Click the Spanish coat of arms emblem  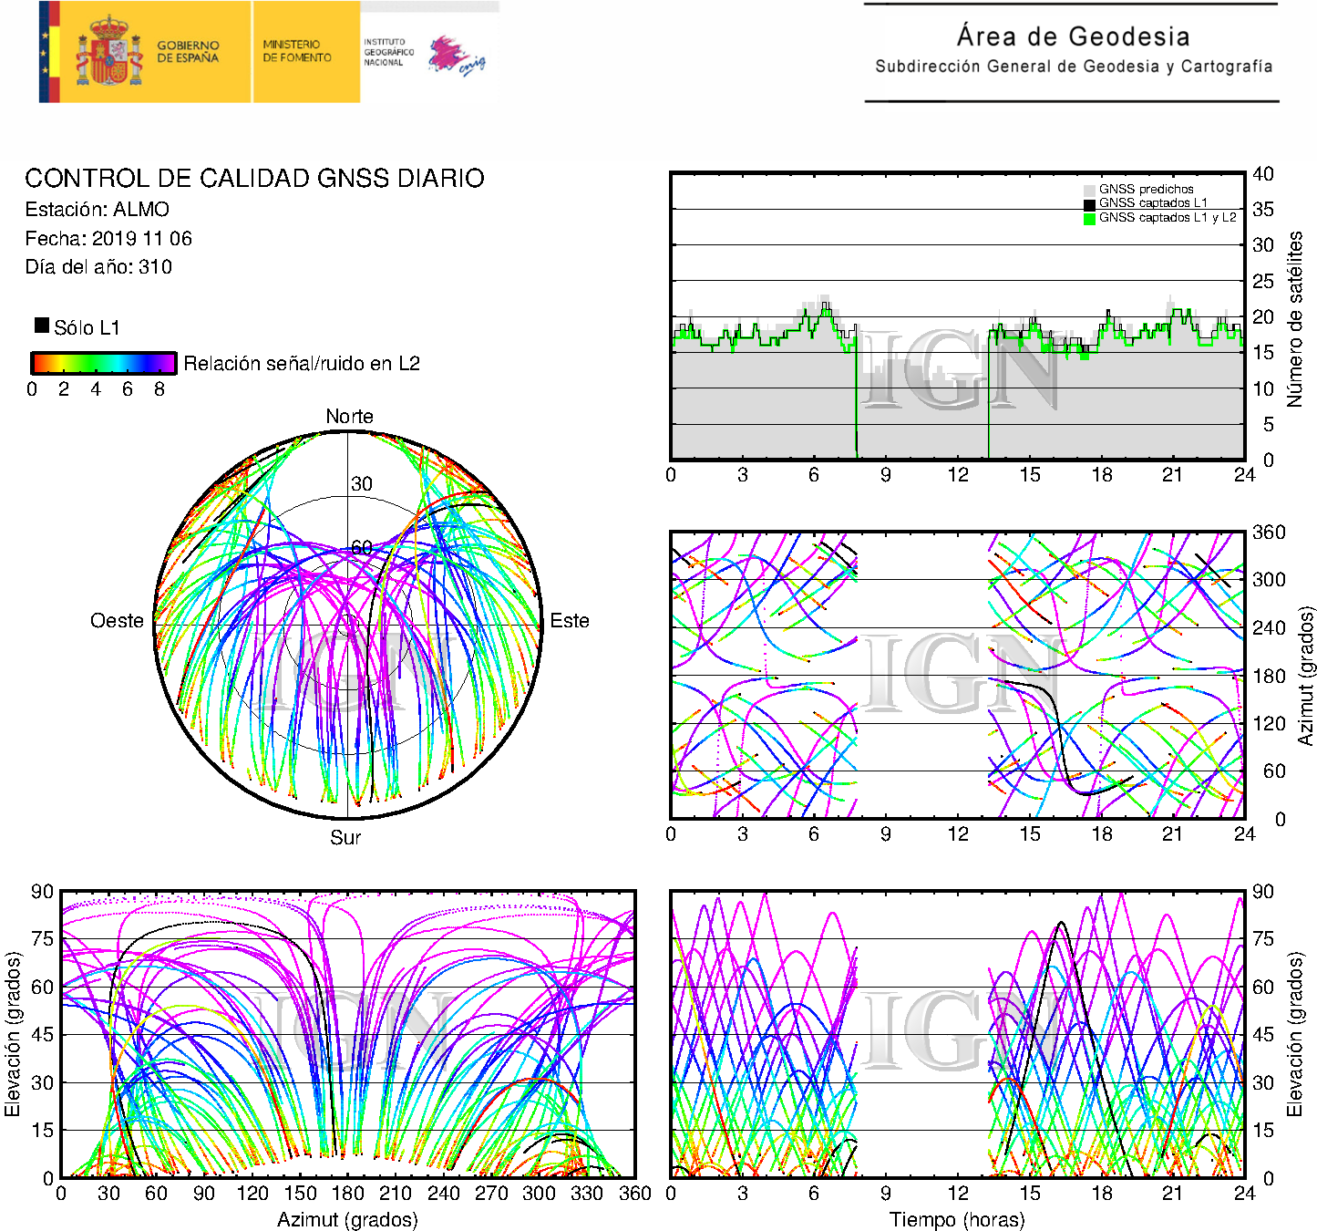pyautogui.click(x=108, y=52)
